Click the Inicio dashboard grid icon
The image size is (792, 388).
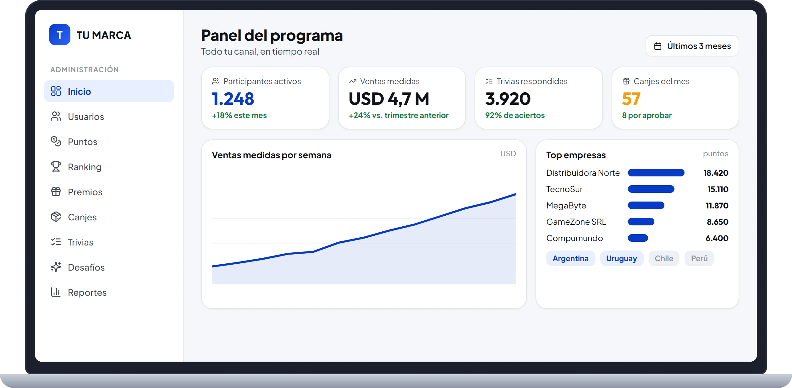tap(56, 91)
